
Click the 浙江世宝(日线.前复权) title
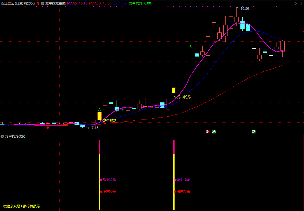coord(18,3)
